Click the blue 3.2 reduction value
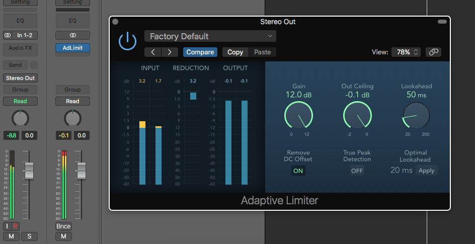The height and width of the screenshot is (244, 475). point(193,81)
